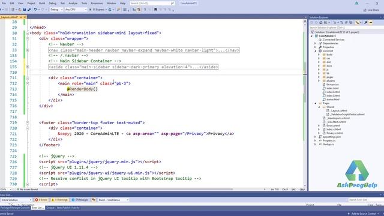Click the highlighted Track Active Item icon in Solution Explorer

pyautogui.click(x=358, y=22)
